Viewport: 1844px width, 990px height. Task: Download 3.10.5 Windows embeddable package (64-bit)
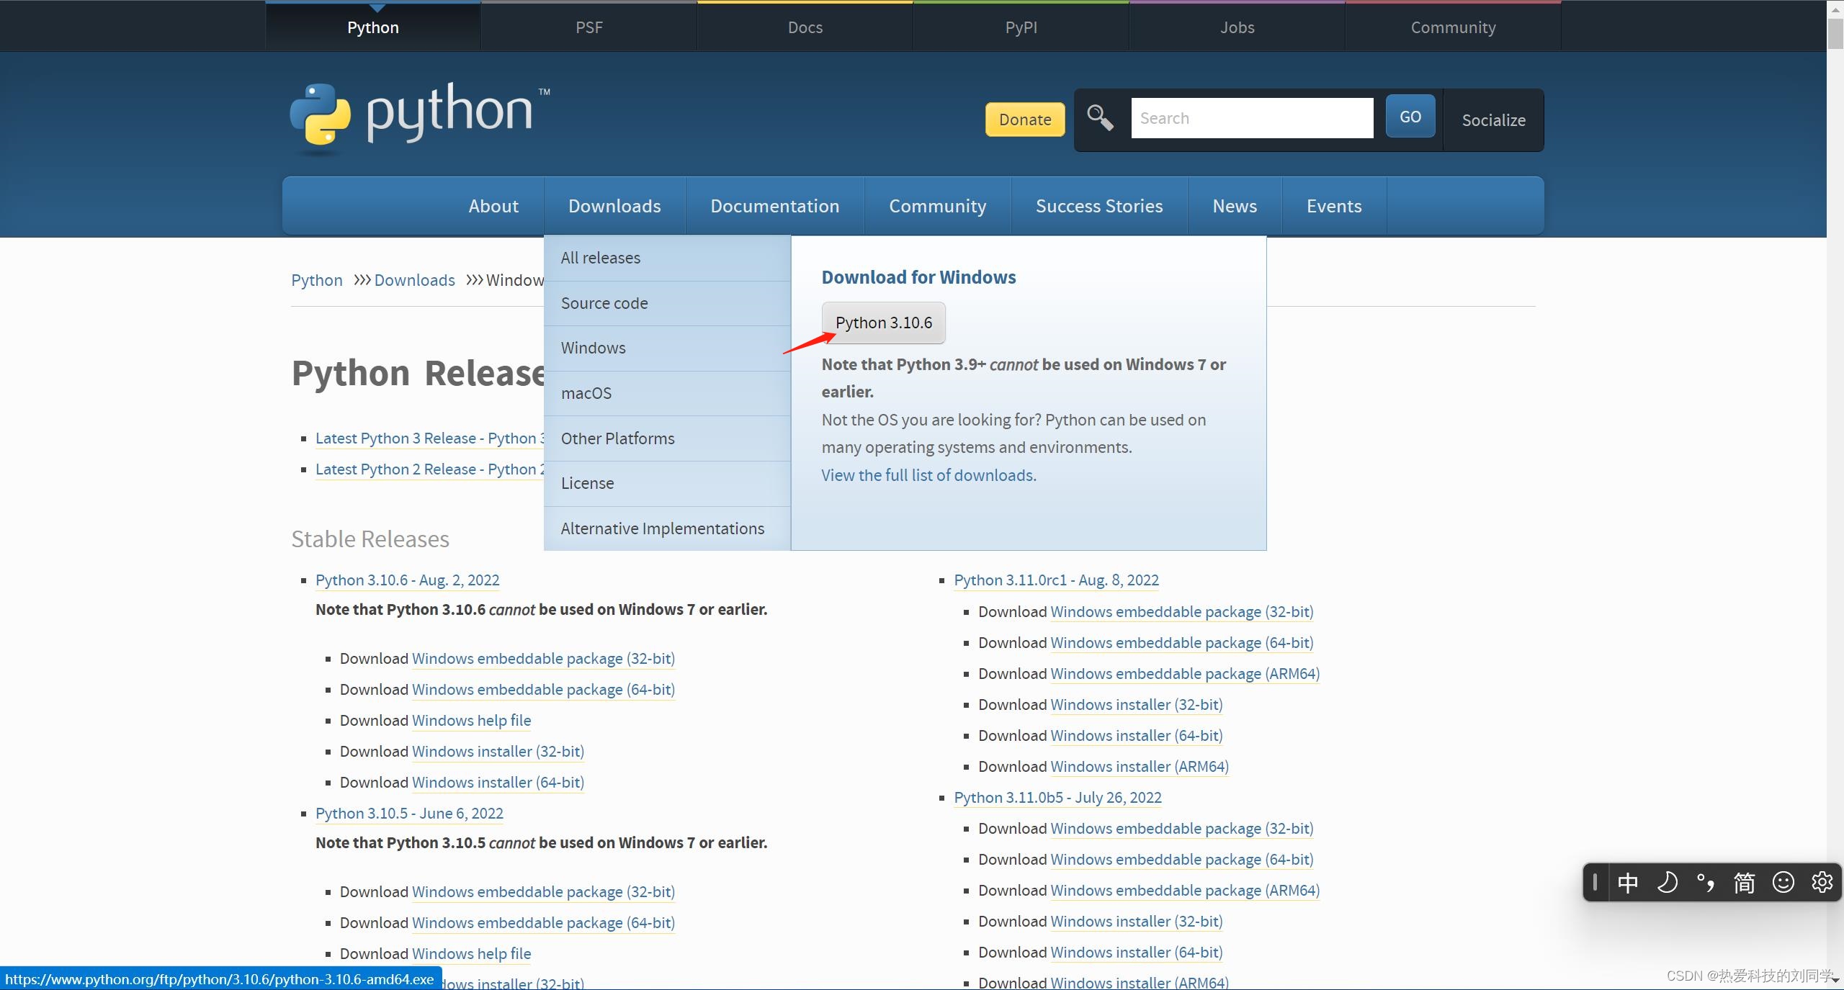point(543,923)
